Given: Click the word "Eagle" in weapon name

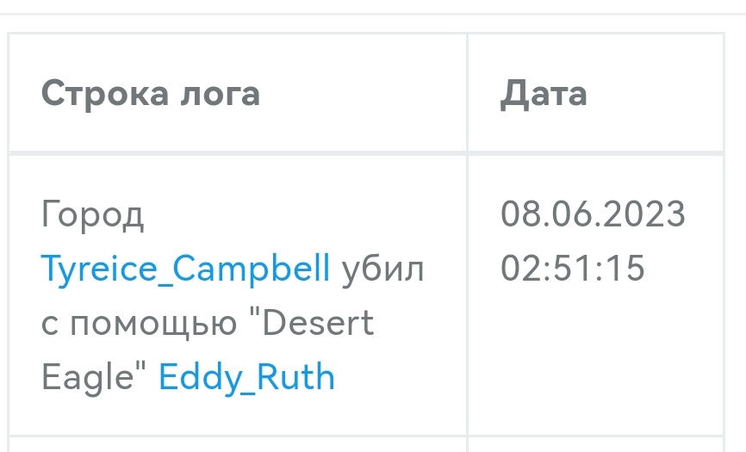Looking at the screenshot, I should (88, 376).
